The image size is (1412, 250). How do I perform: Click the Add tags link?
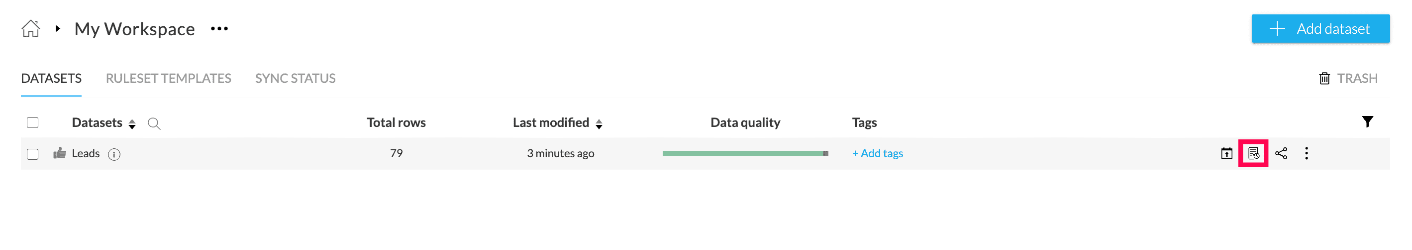click(877, 154)
